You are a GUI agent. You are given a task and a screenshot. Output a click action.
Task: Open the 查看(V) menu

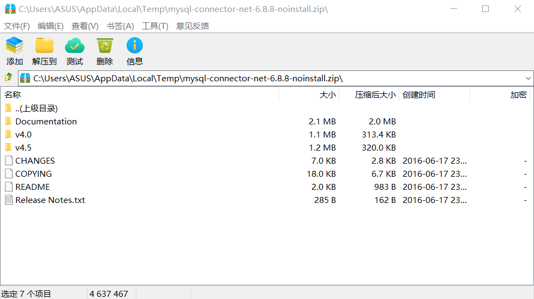tap(85, 26)
